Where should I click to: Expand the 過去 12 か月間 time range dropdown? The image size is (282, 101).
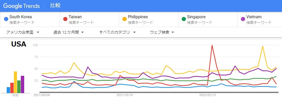coord(68,32)
